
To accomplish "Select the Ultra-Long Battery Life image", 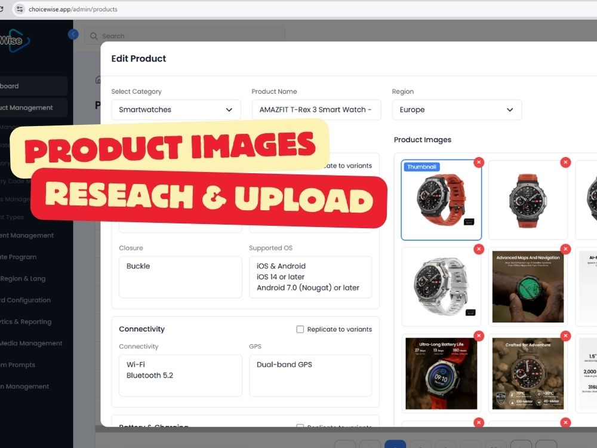I will click(441, 374).
